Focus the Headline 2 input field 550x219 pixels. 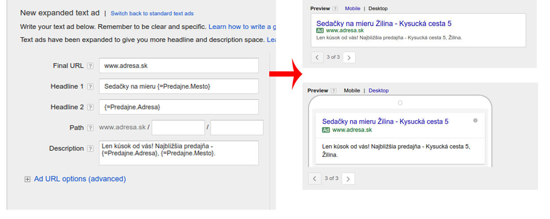[179, 107]
